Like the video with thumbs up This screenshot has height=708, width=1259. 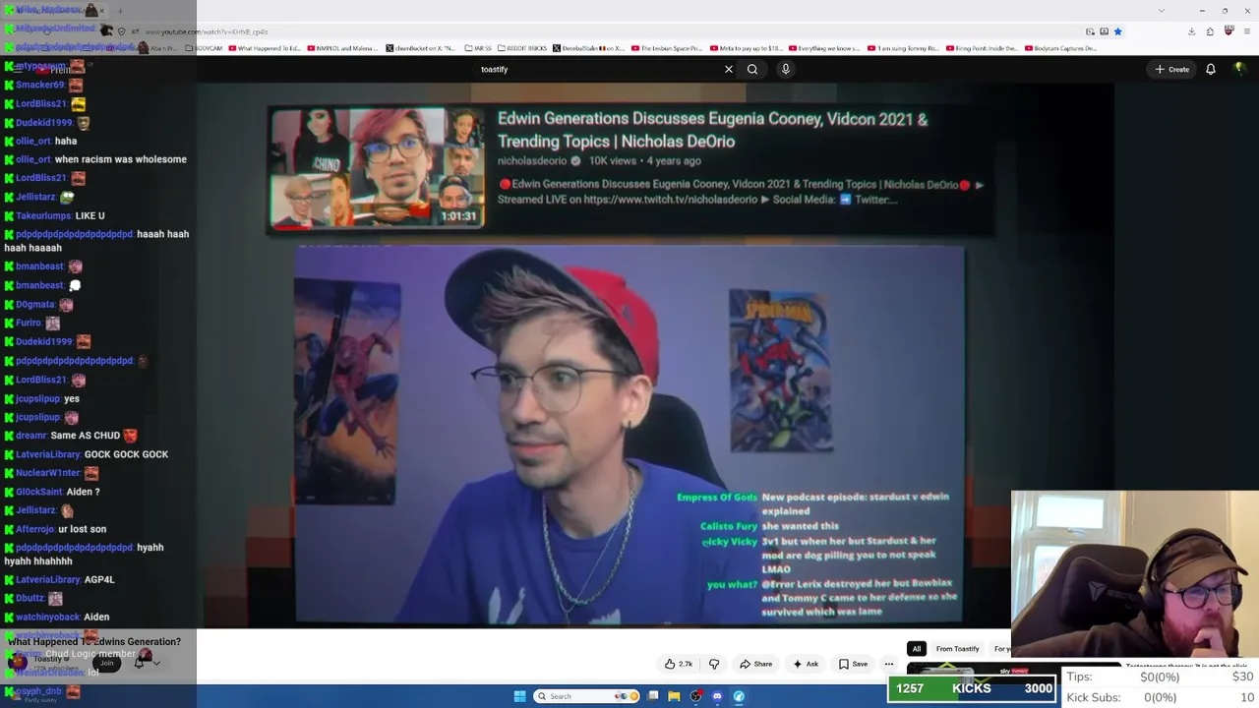pos(679,664)
